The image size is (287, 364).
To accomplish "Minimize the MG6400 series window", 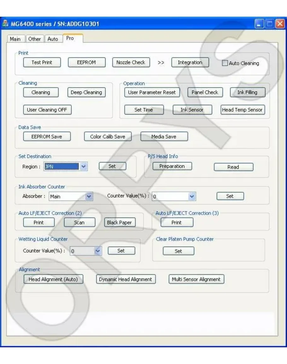I will click(259, 24).
